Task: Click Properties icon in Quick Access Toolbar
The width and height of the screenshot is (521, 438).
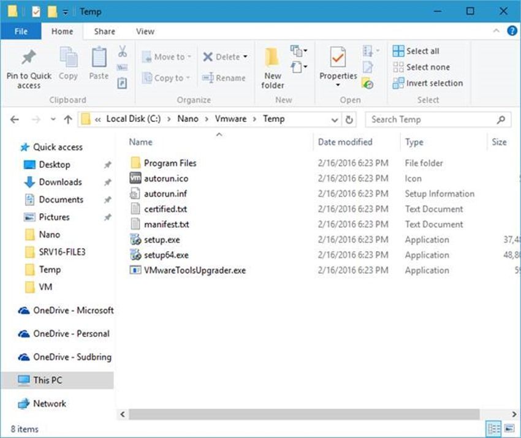Action: pyautogui.click(x=36, y=12)
